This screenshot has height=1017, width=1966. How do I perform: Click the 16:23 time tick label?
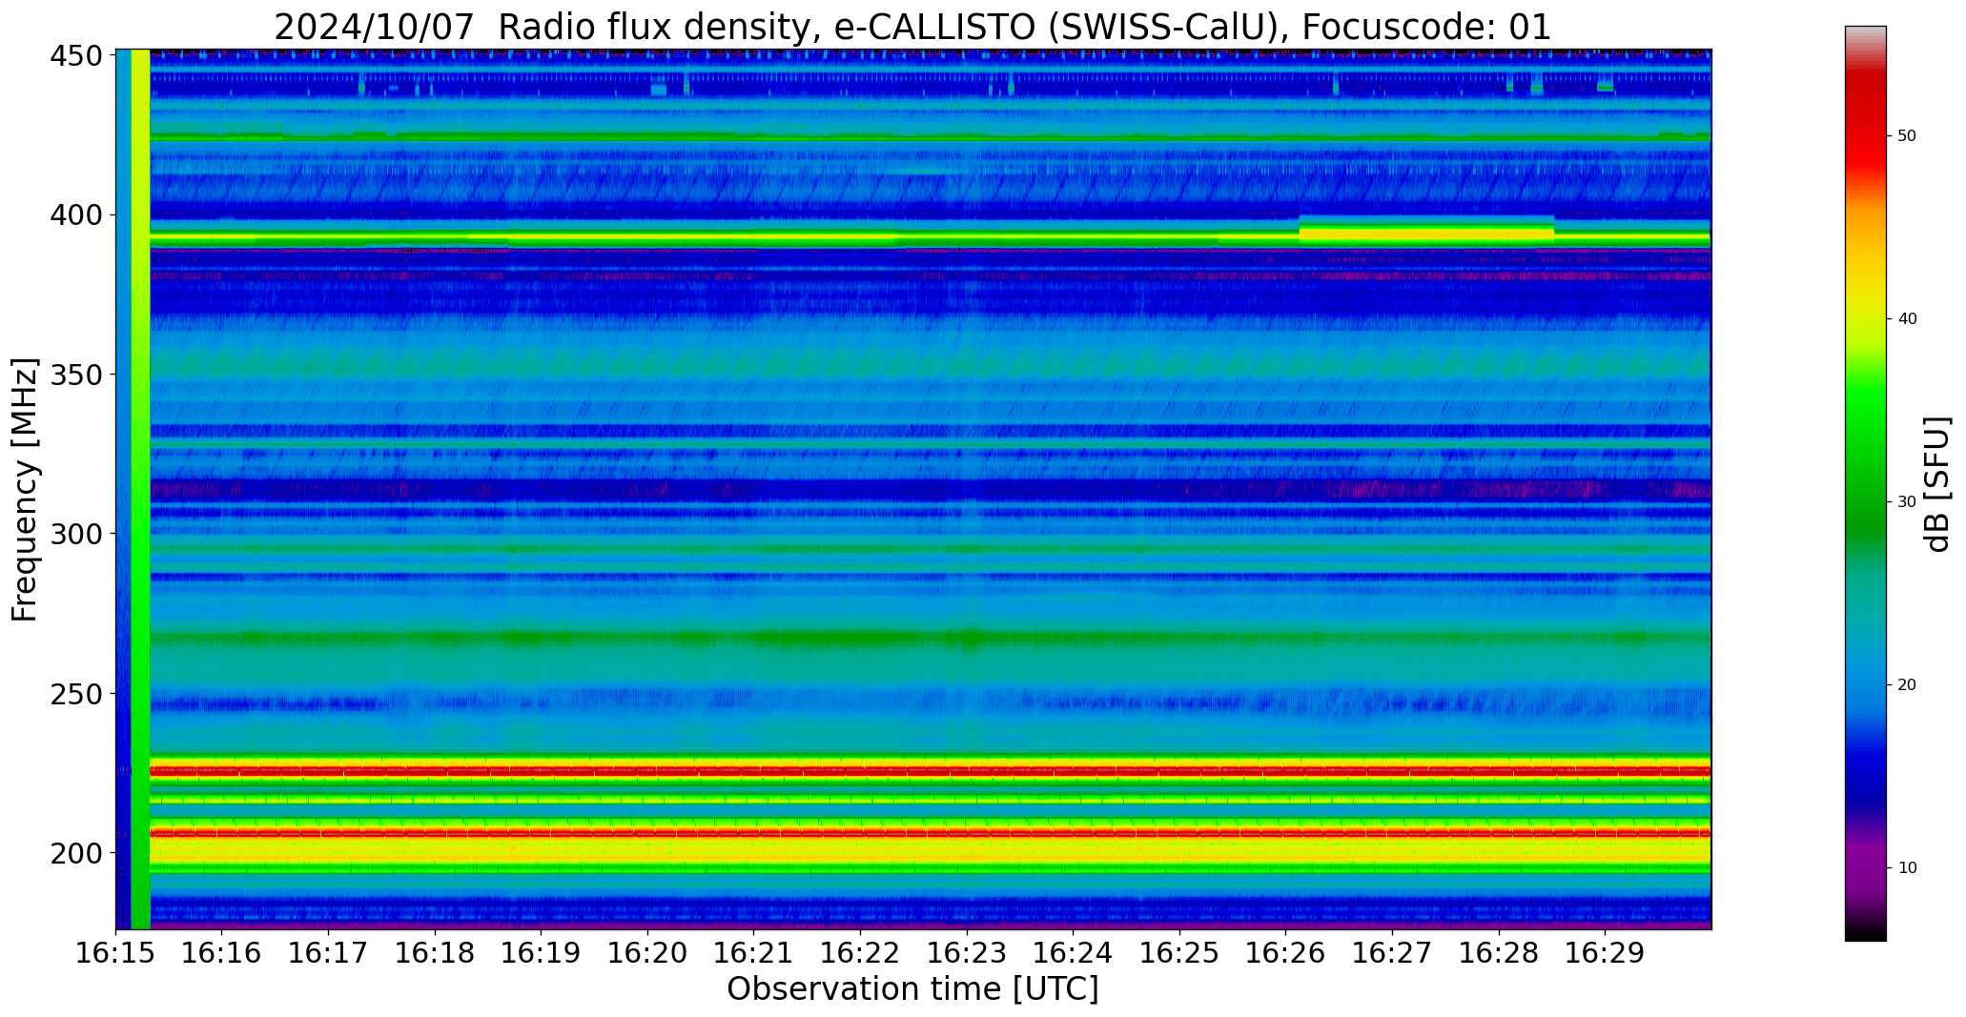967,951
